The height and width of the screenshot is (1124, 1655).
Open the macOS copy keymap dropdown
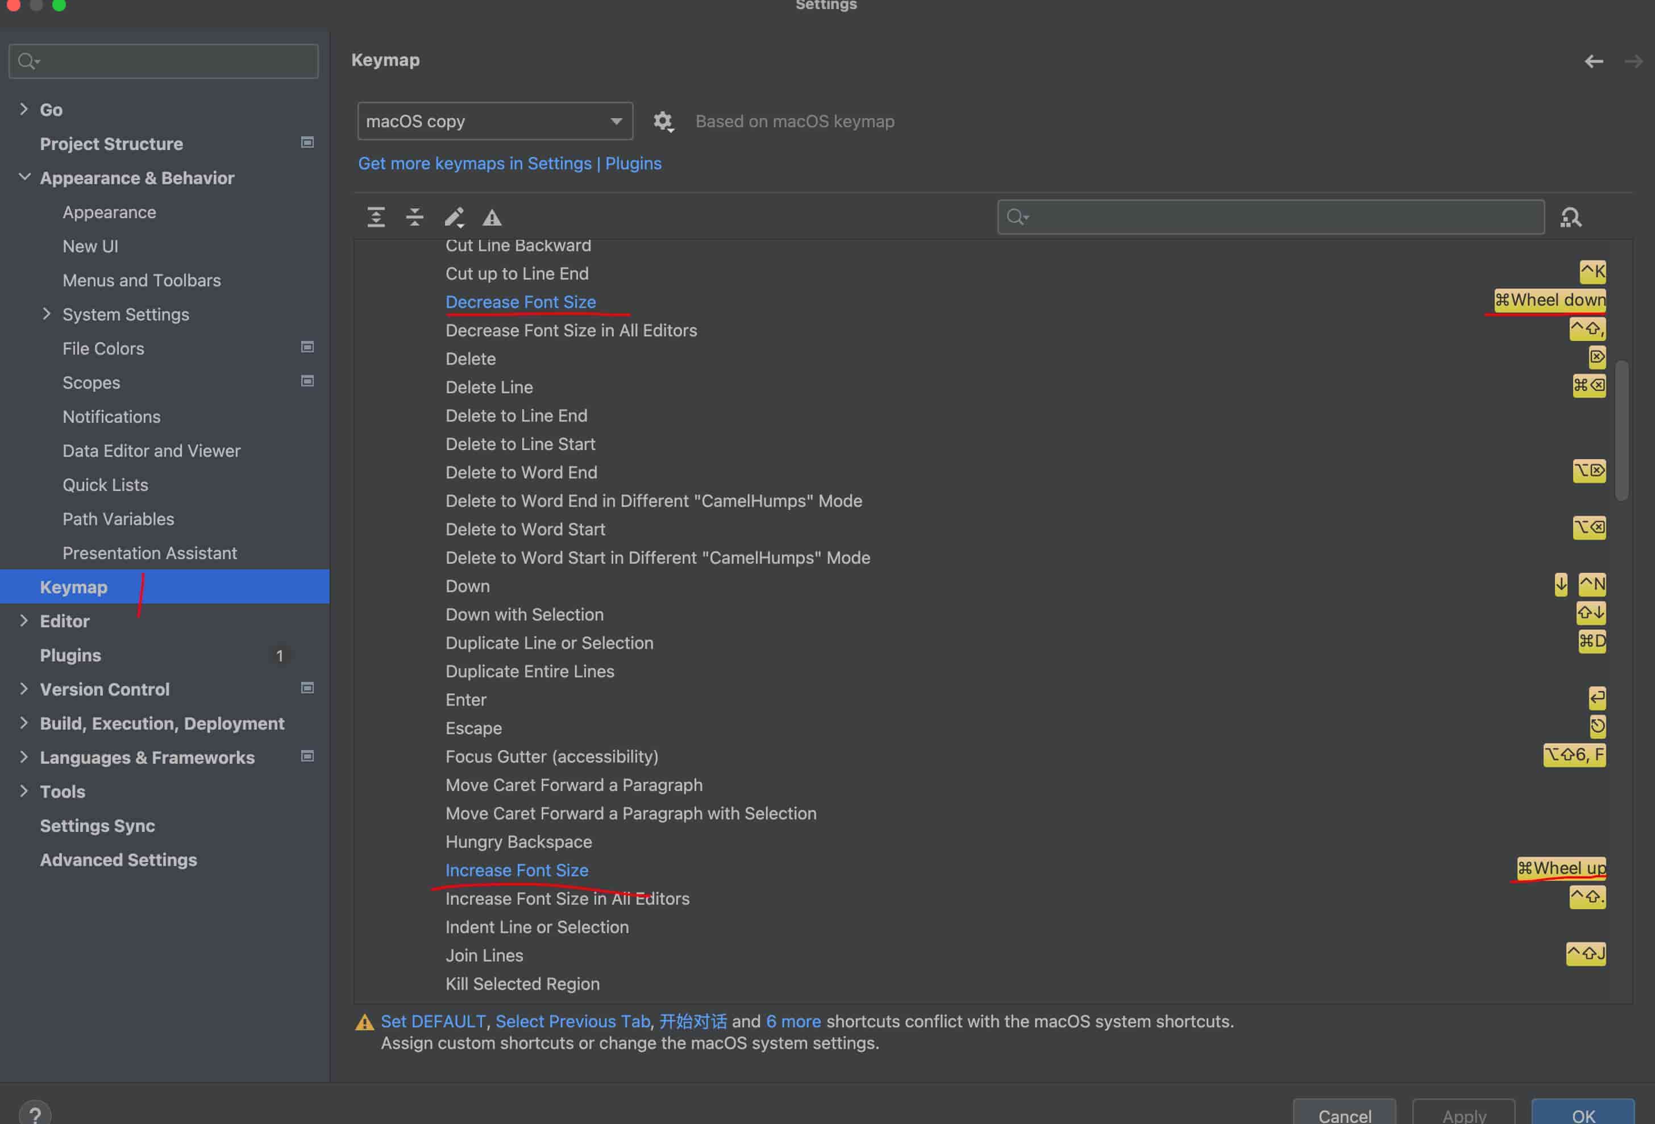495,121
